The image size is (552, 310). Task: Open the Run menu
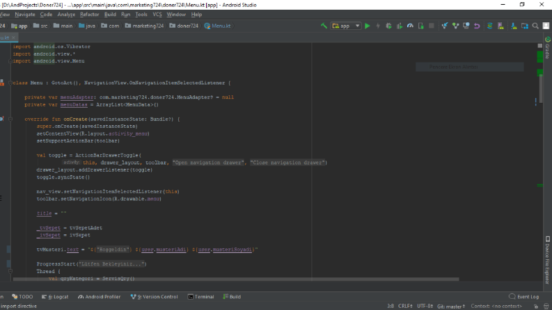point(126,15)
